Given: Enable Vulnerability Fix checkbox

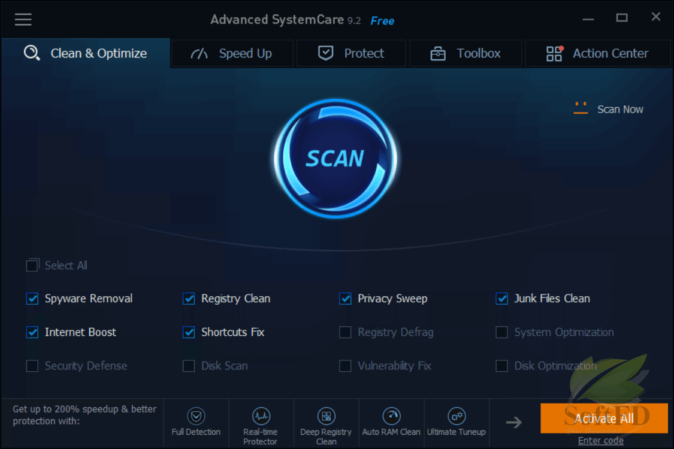Looking at the screenshot, I should click(345, 366).
